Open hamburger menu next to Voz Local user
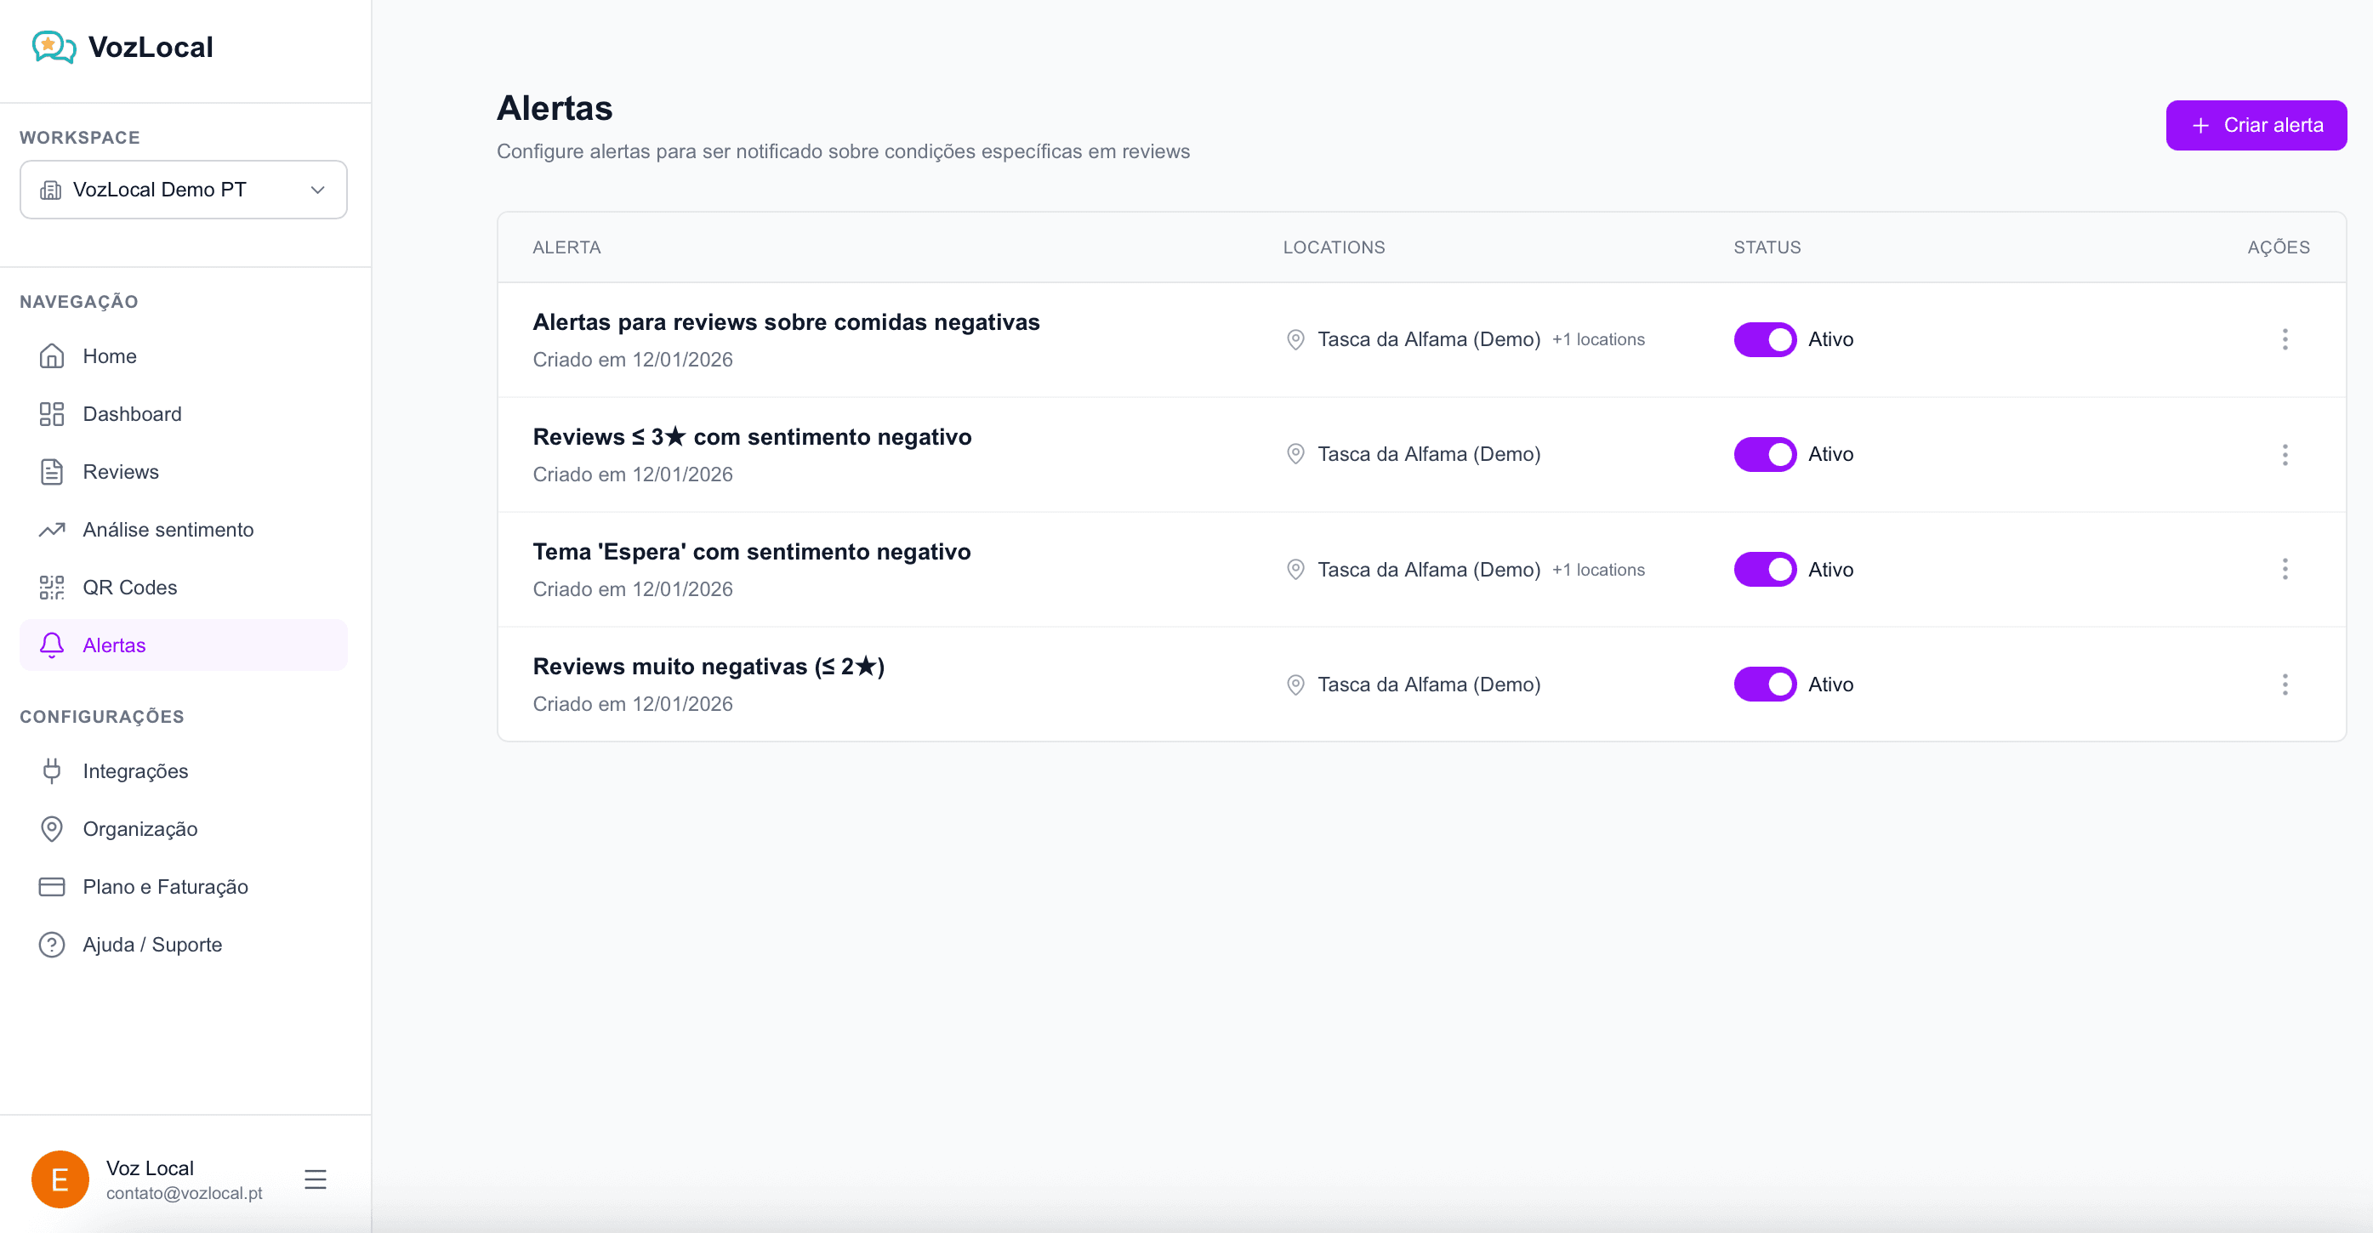The height and width of the screenshot is (1233, 2373). (x=315, y=1179)
